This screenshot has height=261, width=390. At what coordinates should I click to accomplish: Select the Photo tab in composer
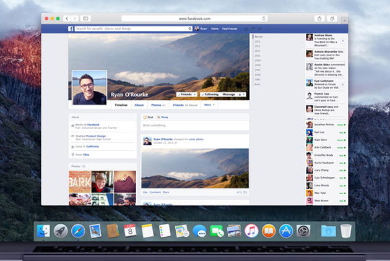pyautogui.click(x=162, y=117)
